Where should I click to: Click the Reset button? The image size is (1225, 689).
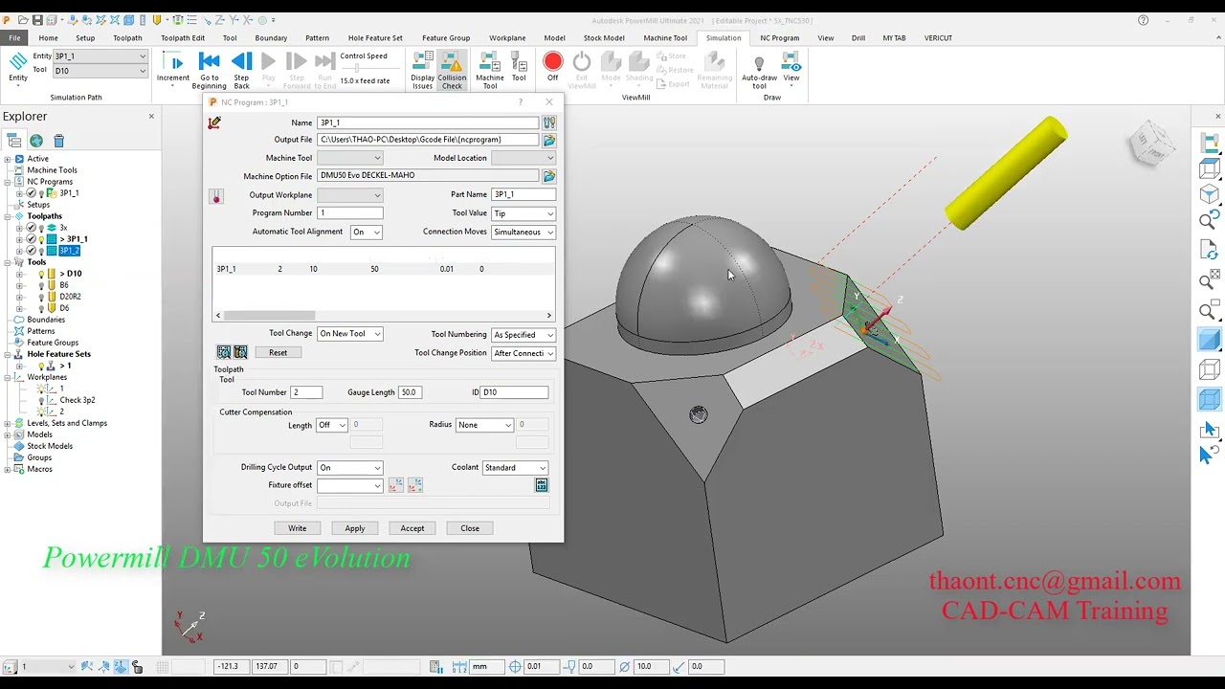coord(278,353)
